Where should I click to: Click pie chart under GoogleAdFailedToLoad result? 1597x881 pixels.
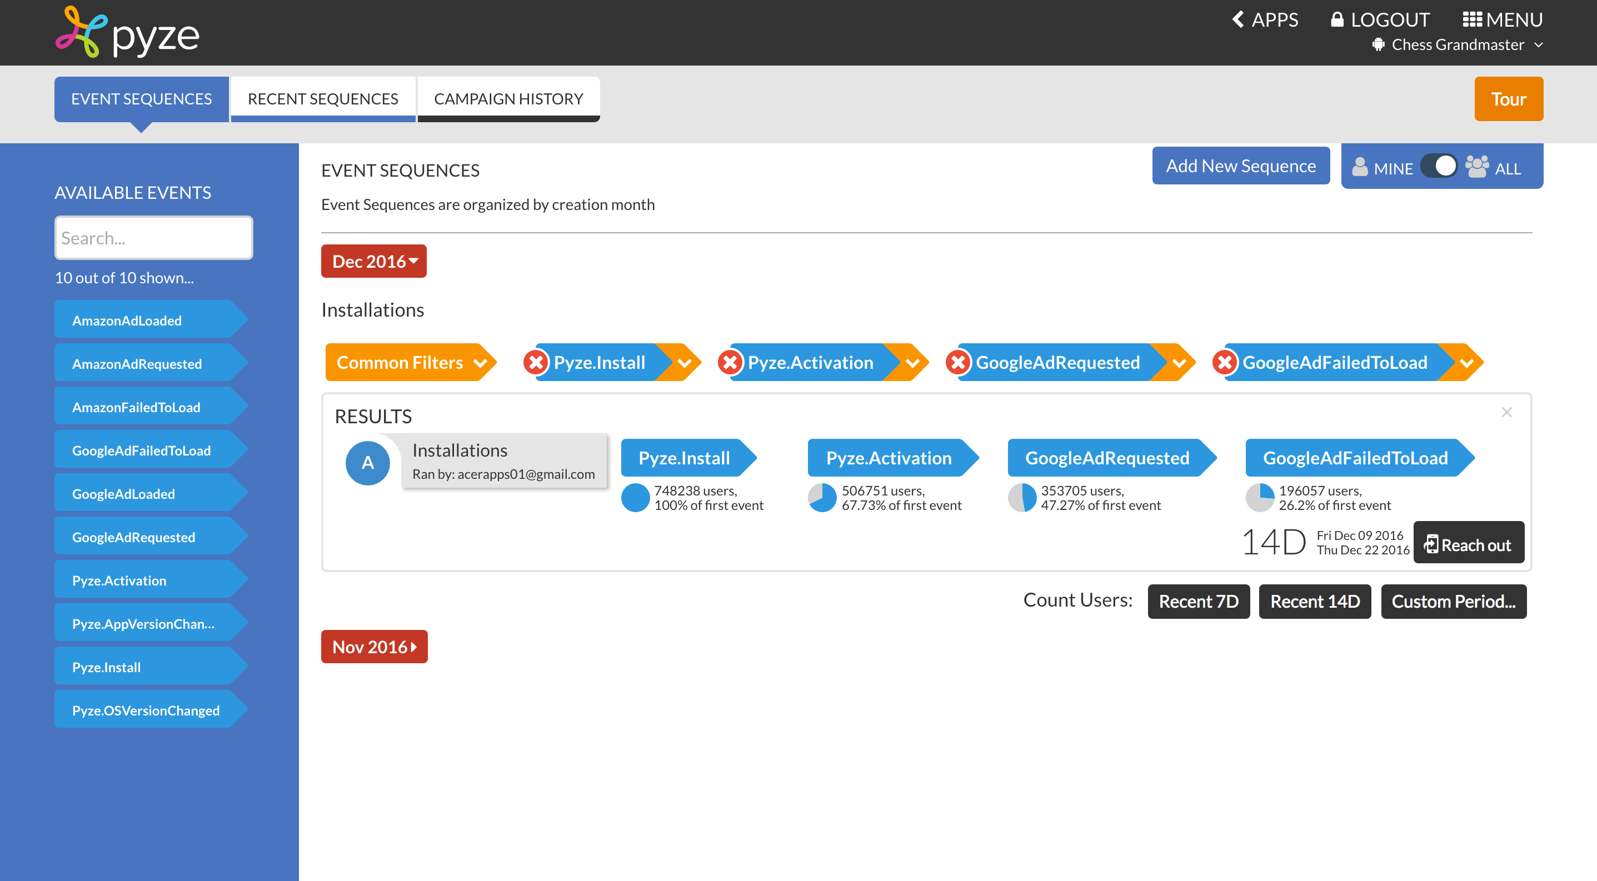[x=1260, y=498]
